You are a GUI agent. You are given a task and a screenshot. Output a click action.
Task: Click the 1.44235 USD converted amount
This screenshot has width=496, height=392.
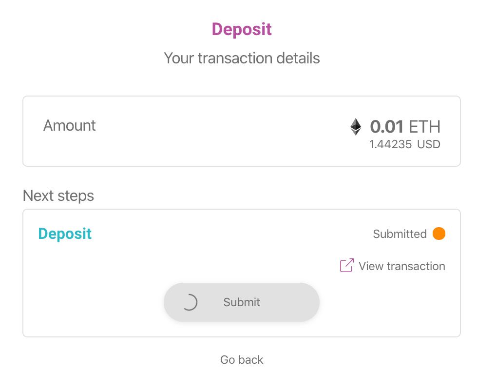tap(390, 145)
